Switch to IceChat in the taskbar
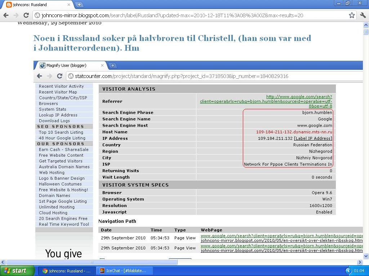This screenshot has width=369, height=276. 124,271
